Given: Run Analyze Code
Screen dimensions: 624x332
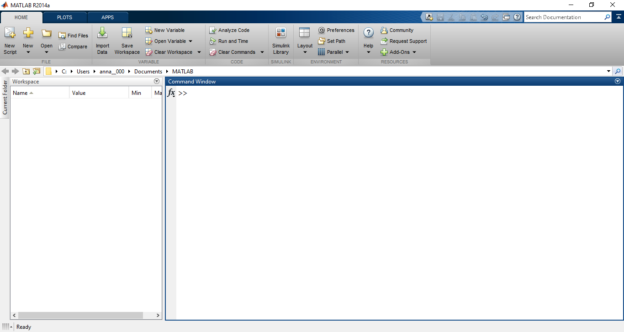Looking at the screenshot, I should (229, 30).
